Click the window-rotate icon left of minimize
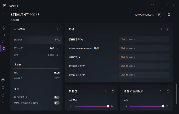This screenshot has height=114, width=179. click(x=152, y=5)
